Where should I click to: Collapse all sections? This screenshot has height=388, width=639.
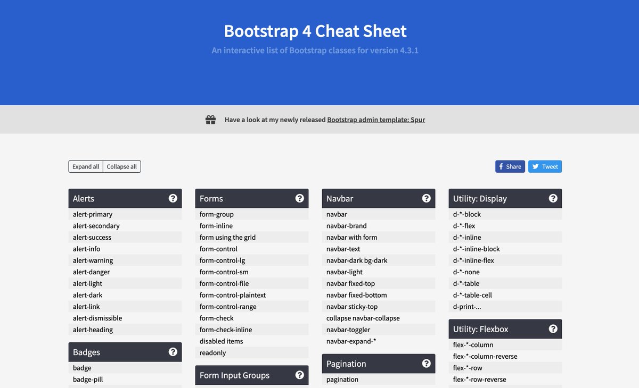[122, 166]
